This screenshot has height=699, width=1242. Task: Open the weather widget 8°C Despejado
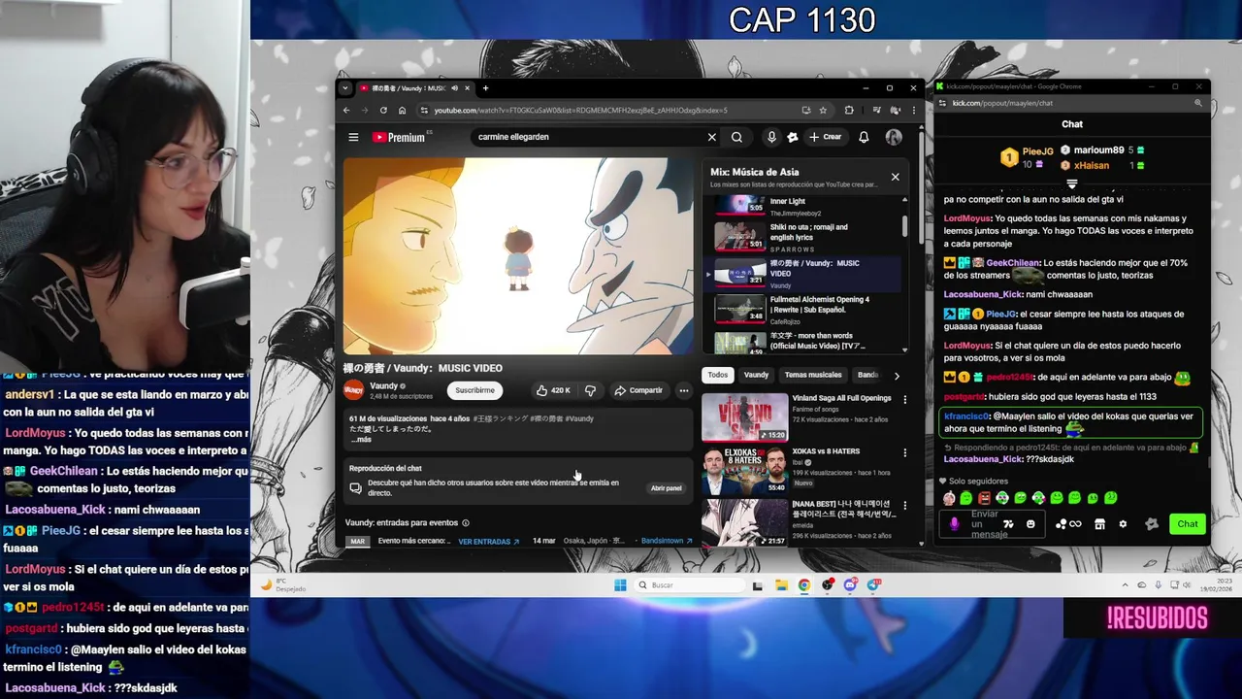tap(284, 585)
